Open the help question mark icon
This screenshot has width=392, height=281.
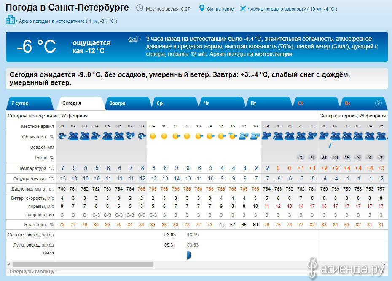pos(378,103)
